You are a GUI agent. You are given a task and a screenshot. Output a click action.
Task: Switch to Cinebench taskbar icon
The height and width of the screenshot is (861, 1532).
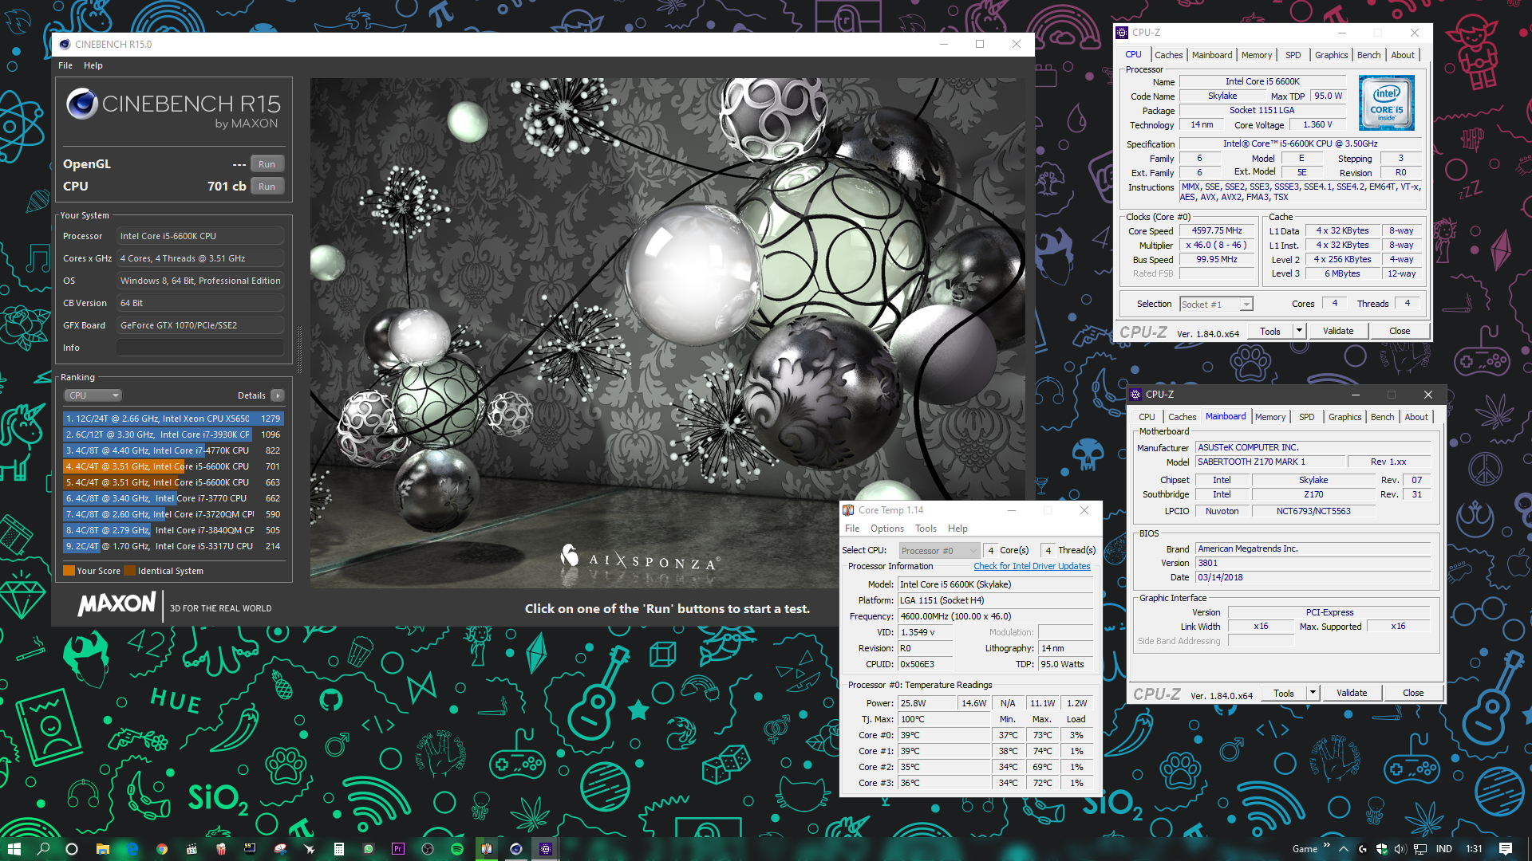(x=516, y=849)
